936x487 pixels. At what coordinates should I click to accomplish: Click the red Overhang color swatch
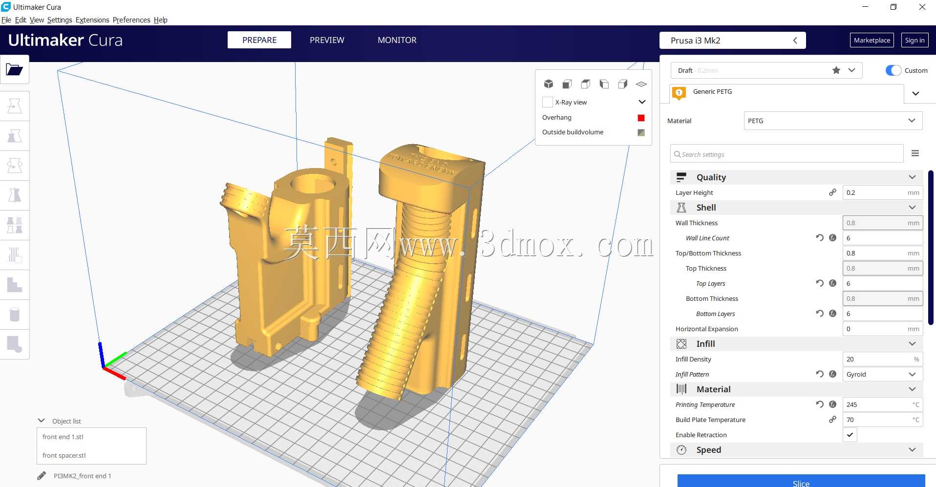pyautogui.click(x=641, y=118)
